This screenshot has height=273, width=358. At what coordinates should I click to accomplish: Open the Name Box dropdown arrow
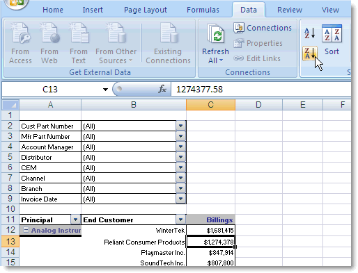(x=105, y=90)
